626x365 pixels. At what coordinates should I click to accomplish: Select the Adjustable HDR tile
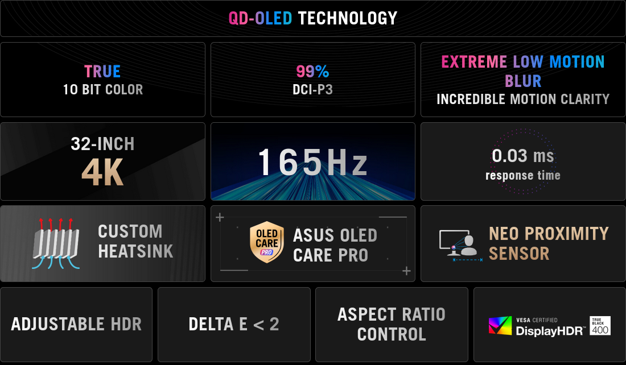76,324
